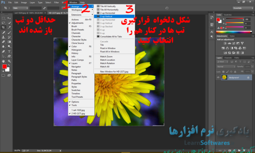255x153 pixels.
Task: Click the foreground color swatch in toolbox
Action: pos(4,66)
